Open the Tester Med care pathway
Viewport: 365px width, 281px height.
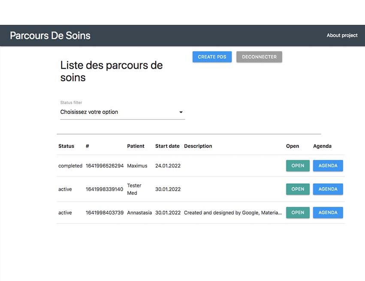298,189
